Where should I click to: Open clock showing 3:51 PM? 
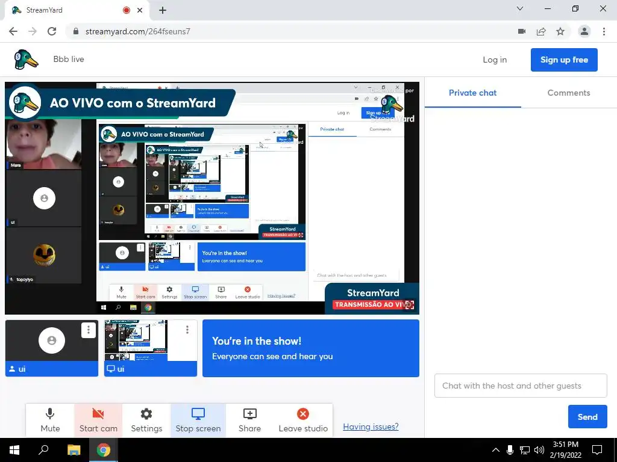coord(565,450)
